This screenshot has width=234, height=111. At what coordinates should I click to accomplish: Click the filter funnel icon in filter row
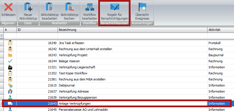[2, 36]
